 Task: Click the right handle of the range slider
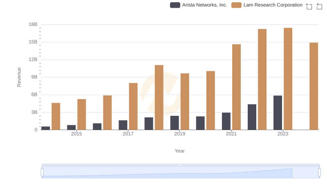click(x=319, y=172)
